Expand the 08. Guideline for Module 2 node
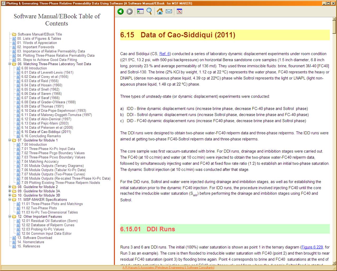The width and height of the screenshot is (337, 271). [10, 187]
